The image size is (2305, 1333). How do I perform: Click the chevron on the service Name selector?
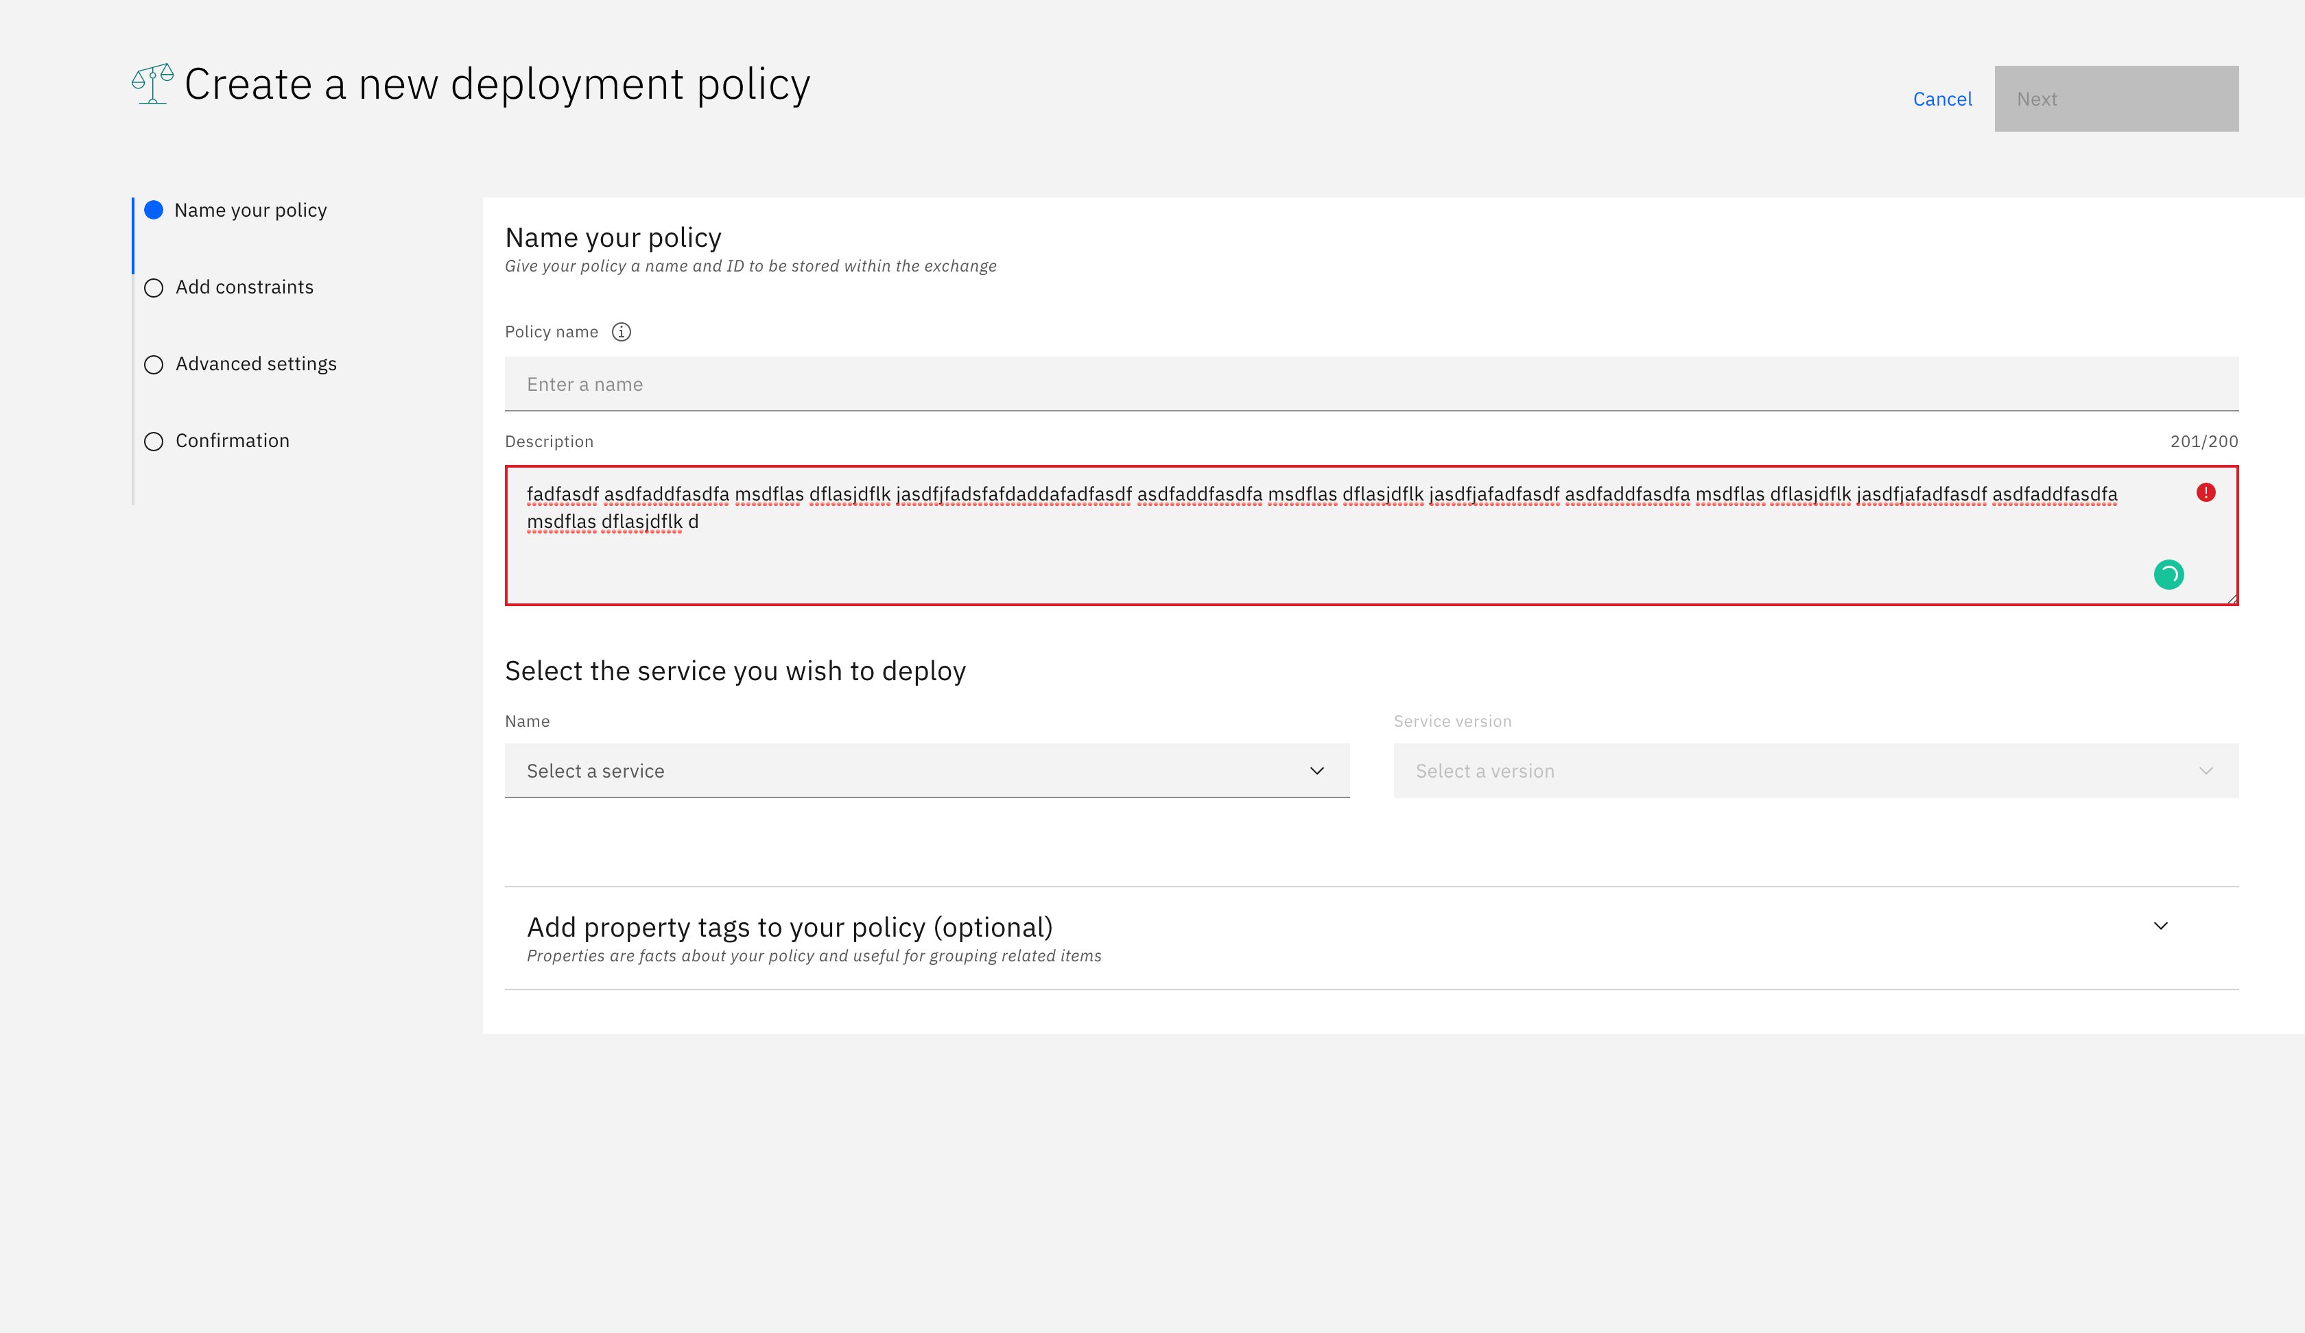[x=1317, y=771]
